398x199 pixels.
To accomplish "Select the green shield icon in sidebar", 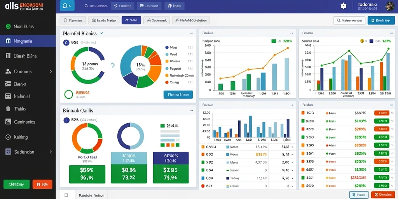I will [x=8, y=26].
